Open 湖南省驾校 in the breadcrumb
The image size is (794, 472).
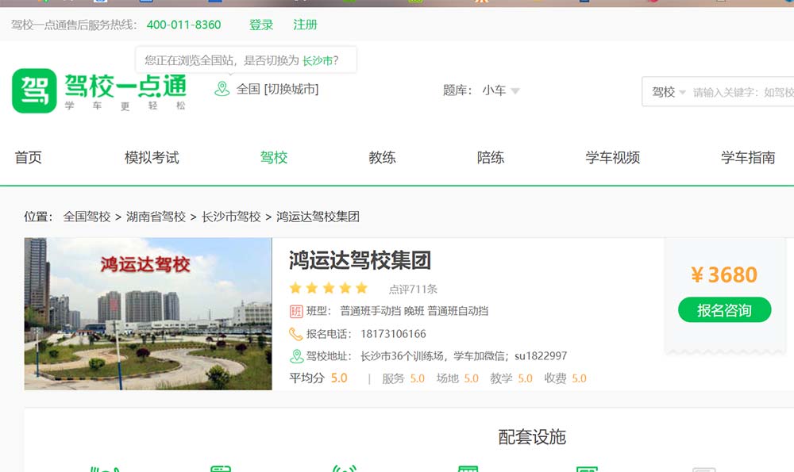pos(156,217)
